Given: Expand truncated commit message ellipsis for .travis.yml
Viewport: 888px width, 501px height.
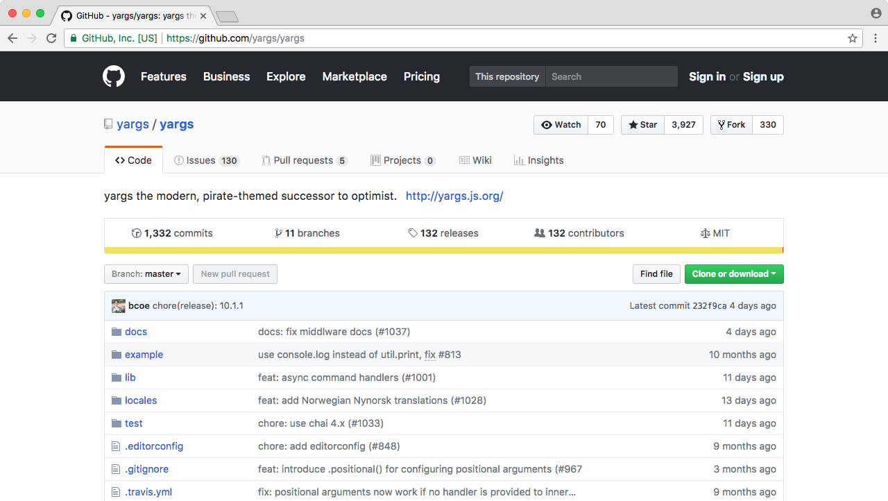Looking at the screenshot, I should [572, 492].
